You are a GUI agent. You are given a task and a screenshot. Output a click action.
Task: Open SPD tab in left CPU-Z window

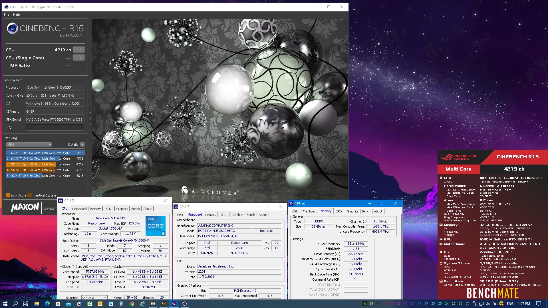[108, 209]
